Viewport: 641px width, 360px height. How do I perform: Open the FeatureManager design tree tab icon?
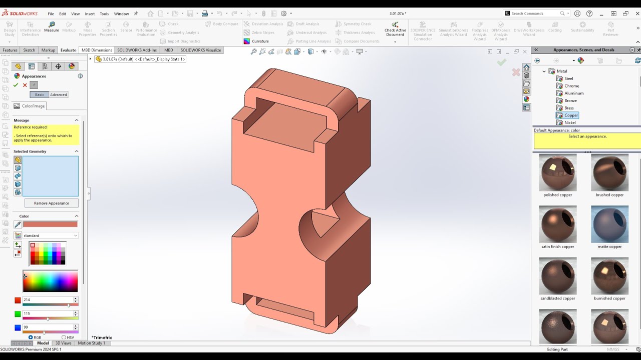point(18,66)
